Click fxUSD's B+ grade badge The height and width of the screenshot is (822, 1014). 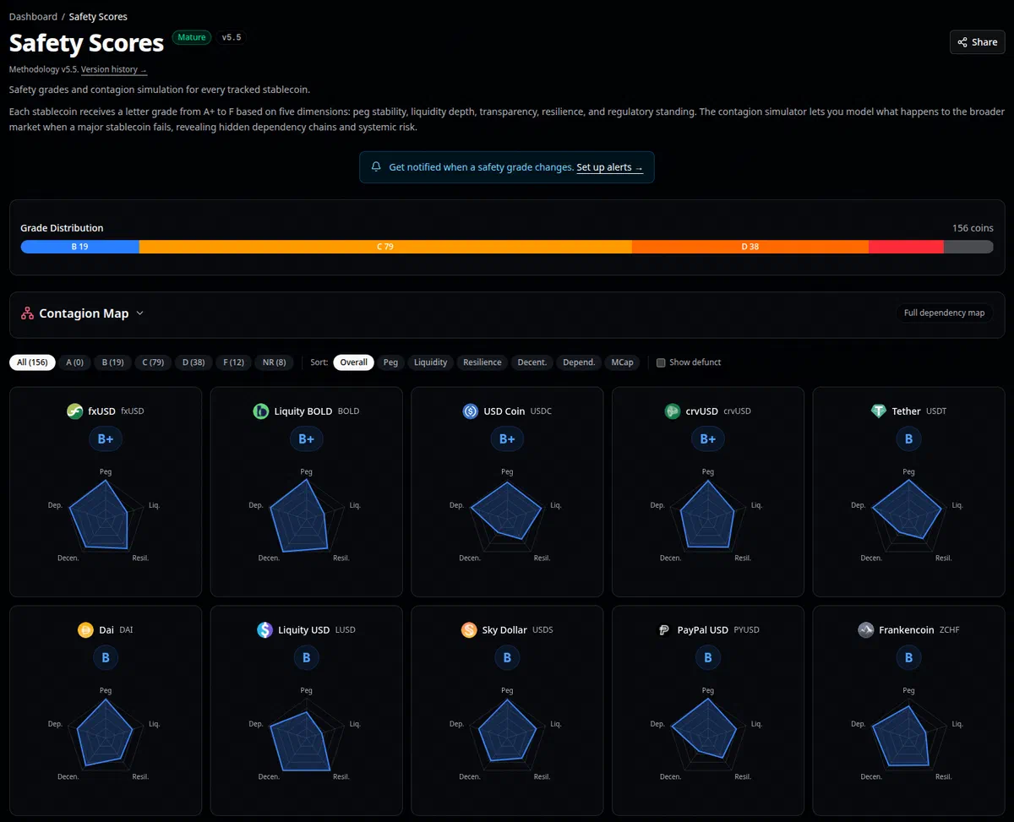point(106,439)
